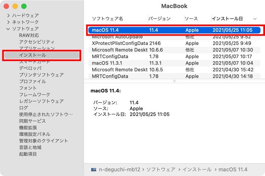The width and height of the screenshot is (265, 176).
Task: Select the macOS 11.4 row
Action: [174, 30]
